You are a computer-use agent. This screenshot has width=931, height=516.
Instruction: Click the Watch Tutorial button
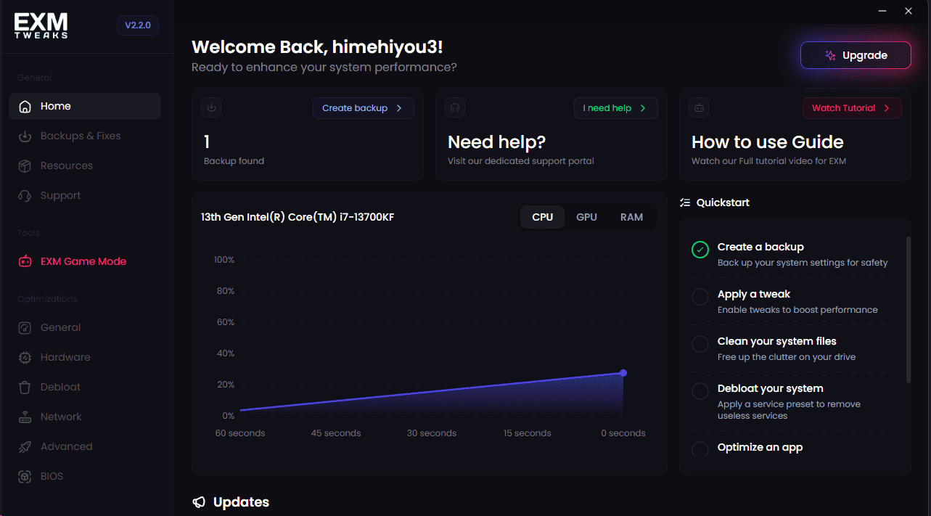[852, 108]
